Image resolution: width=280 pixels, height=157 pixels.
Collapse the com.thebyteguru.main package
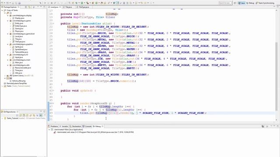click(x=8, y=60)
